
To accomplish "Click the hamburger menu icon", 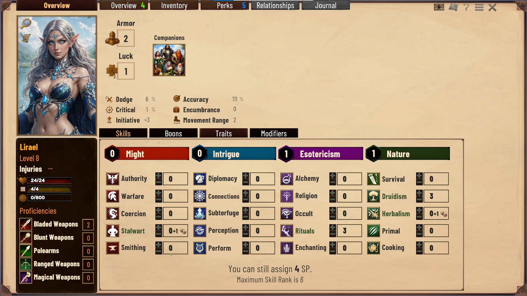I will (x=479, y=7).
